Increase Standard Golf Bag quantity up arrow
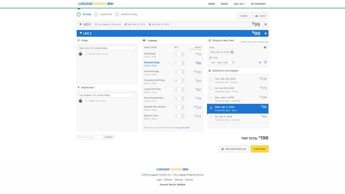This screenshot has height=194, width=345. [x=183, y=80]
